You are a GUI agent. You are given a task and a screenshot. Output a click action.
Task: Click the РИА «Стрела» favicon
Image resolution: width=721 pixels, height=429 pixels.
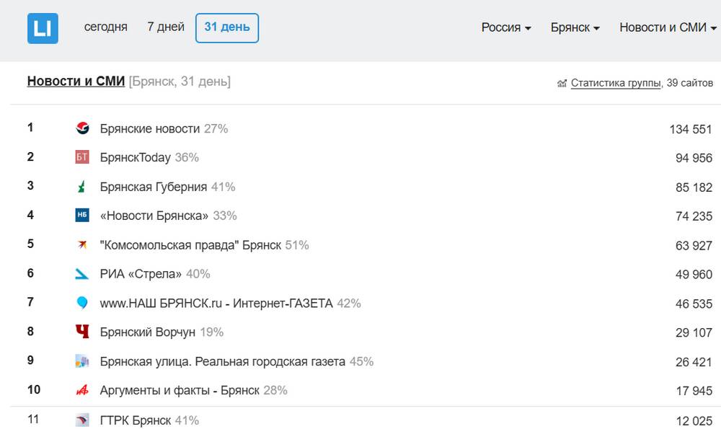[82, 274]
